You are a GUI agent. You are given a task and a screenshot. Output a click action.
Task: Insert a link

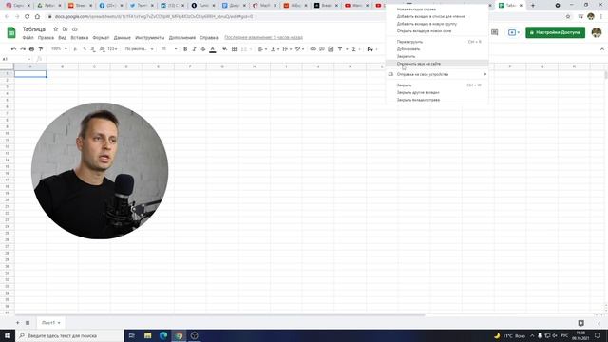click(313, 49)
